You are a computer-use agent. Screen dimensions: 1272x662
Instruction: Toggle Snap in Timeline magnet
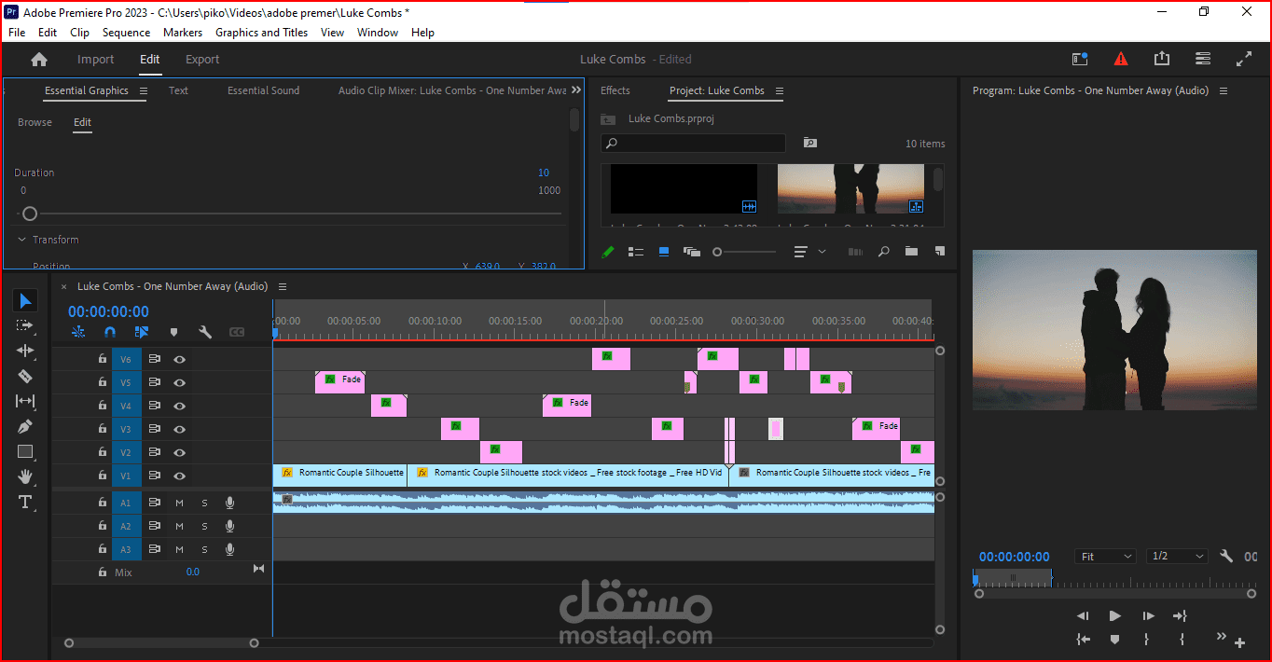coord(110,332)
